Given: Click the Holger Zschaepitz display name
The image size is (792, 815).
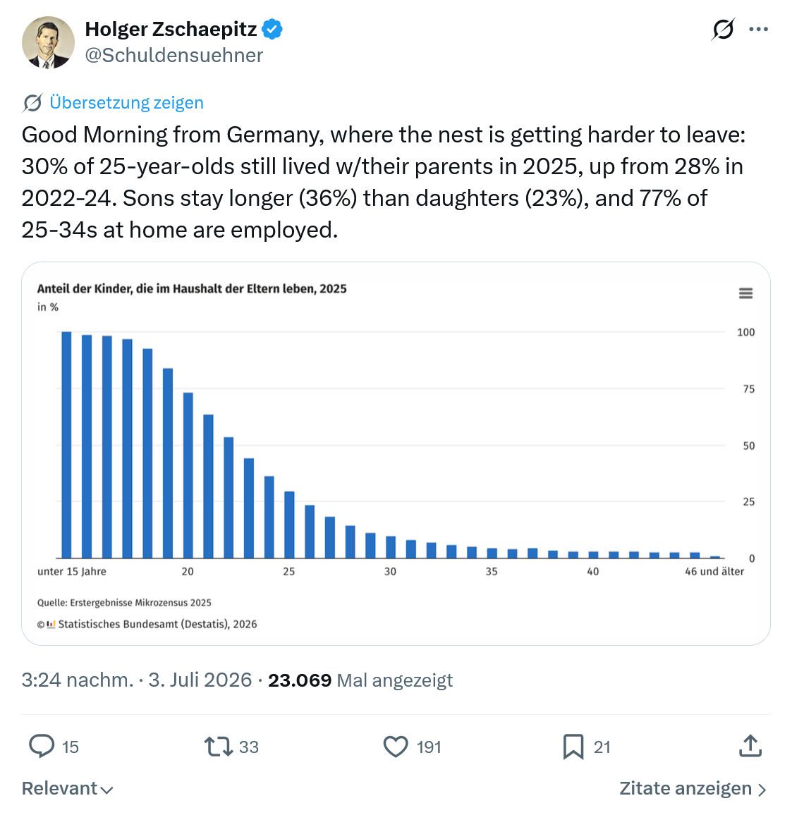Looking at the screenshot, I should [x=171, y=29].
